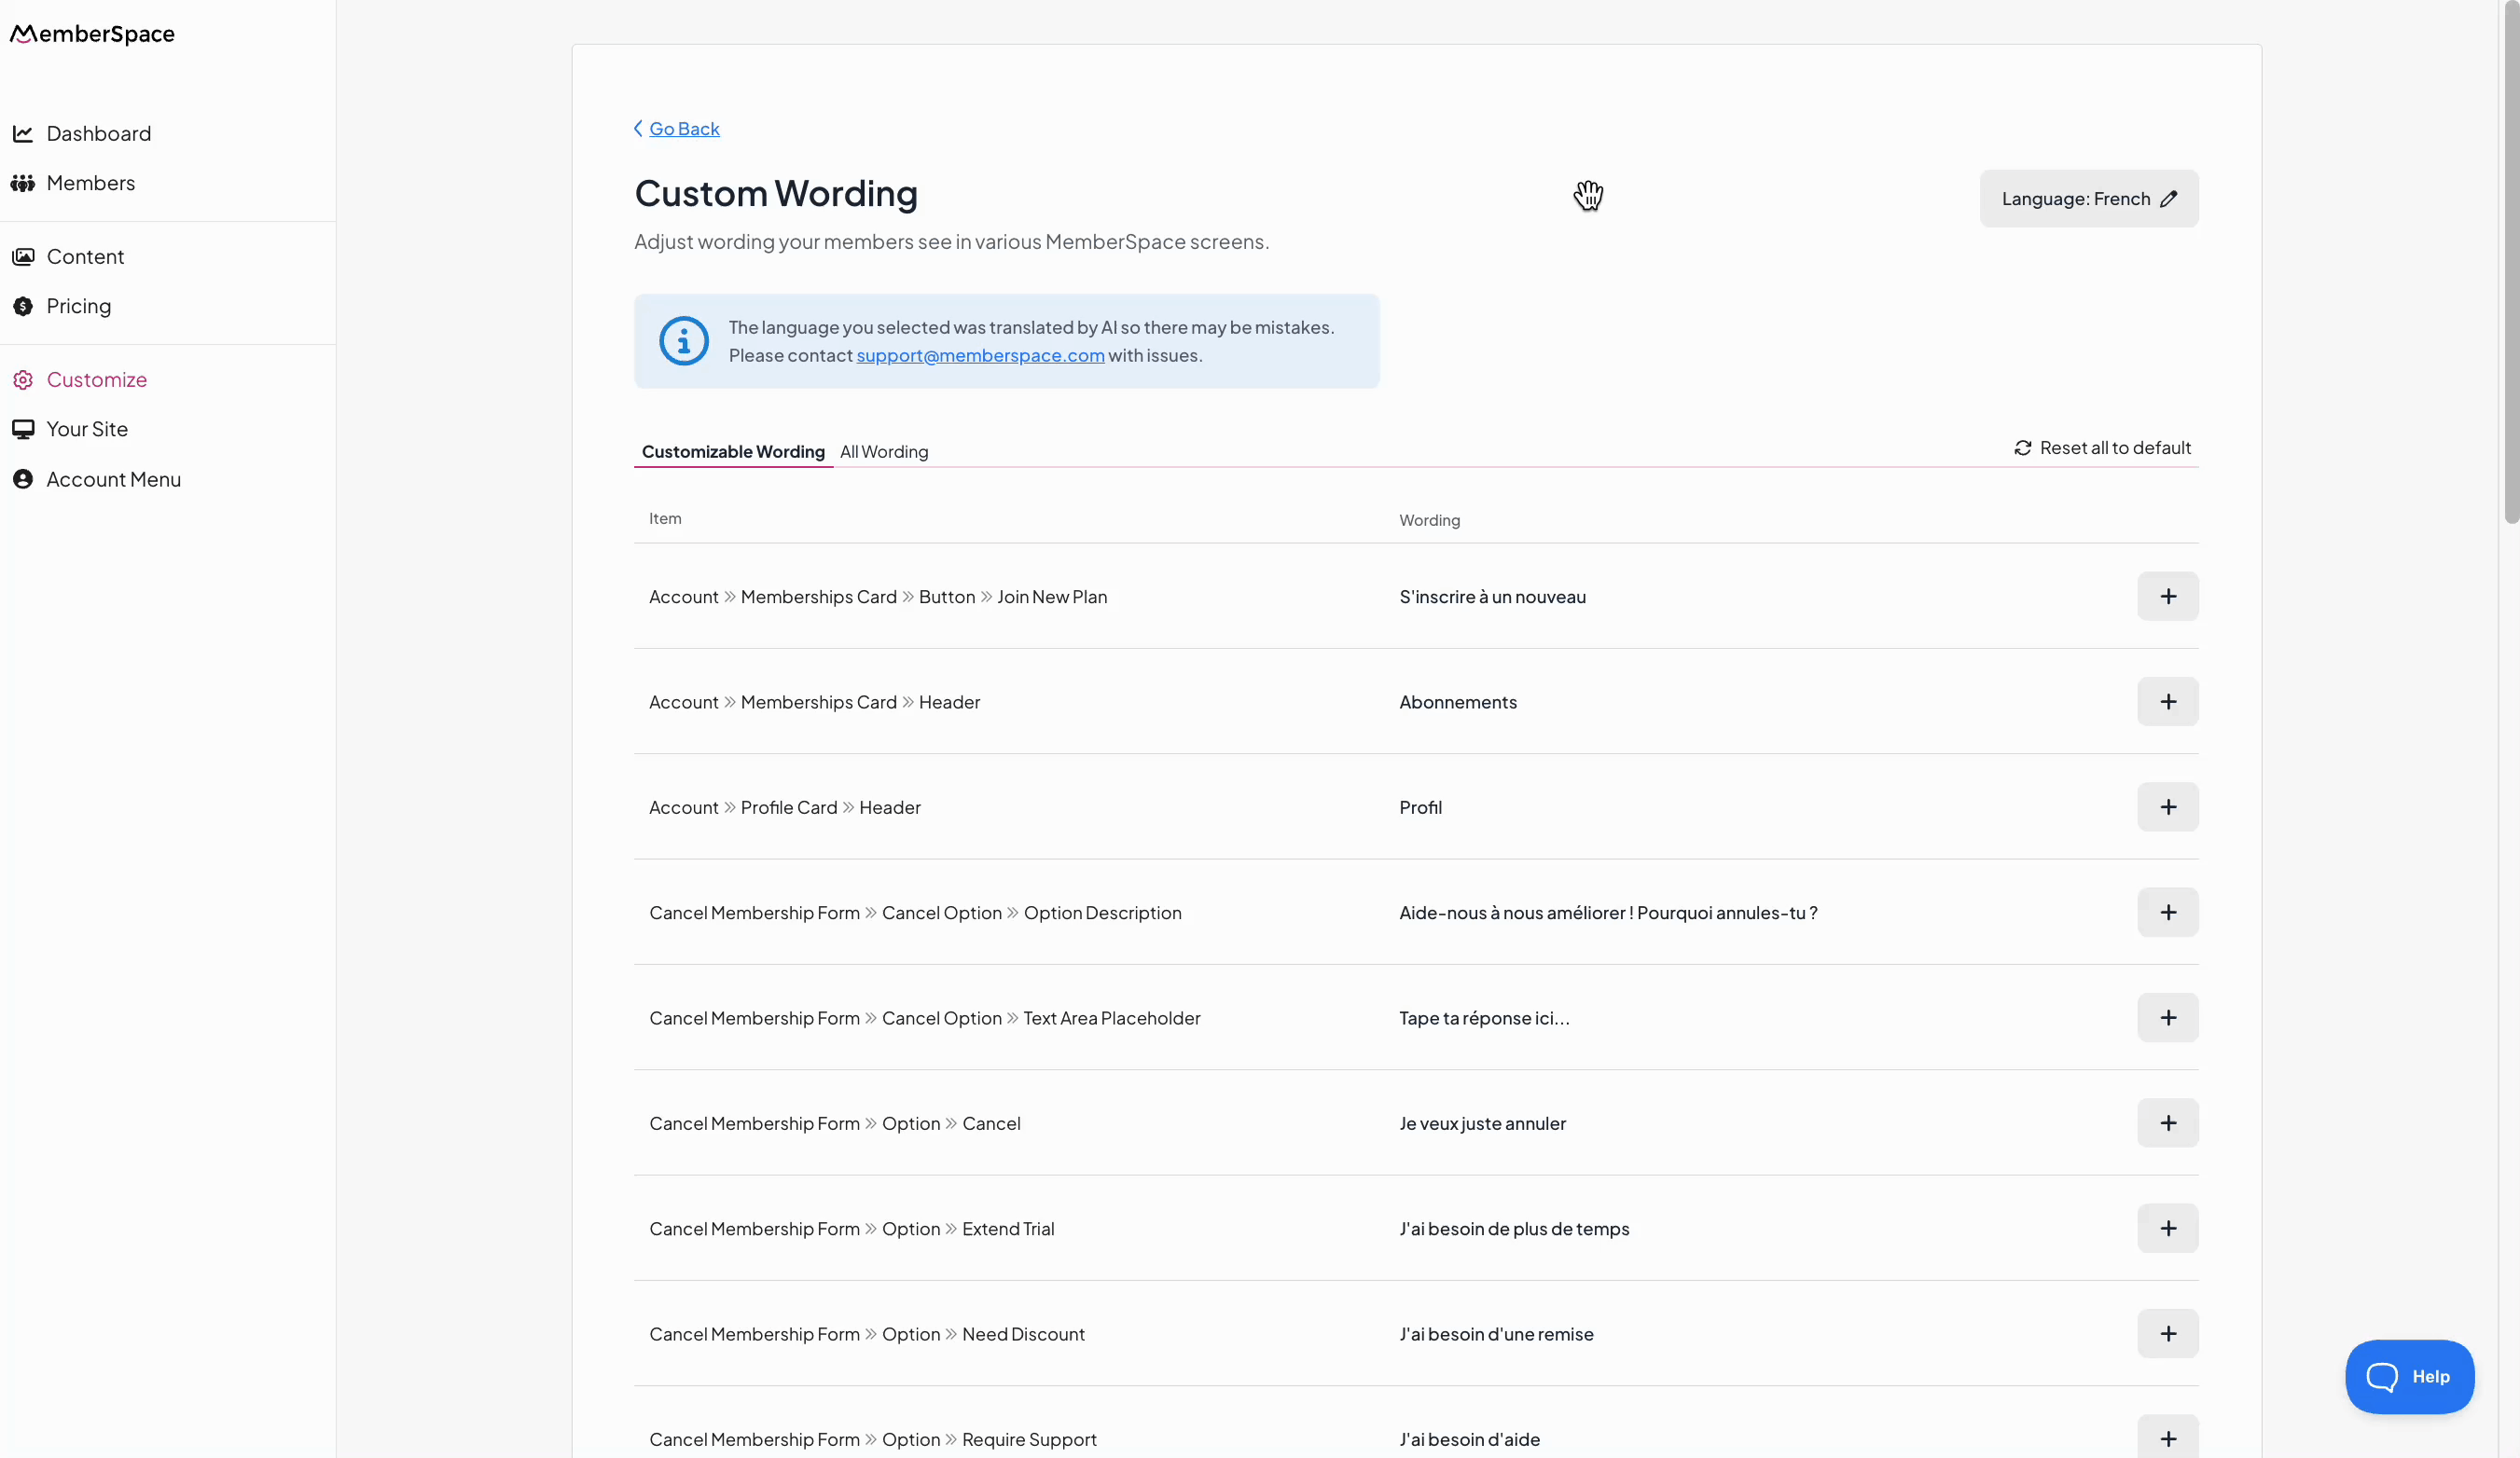Image resolution: width=2520 pixels, height=1458 pixels.
Task: Click "J'ai besoin de plus de temps"
Action: [x=1514, y=1228]
